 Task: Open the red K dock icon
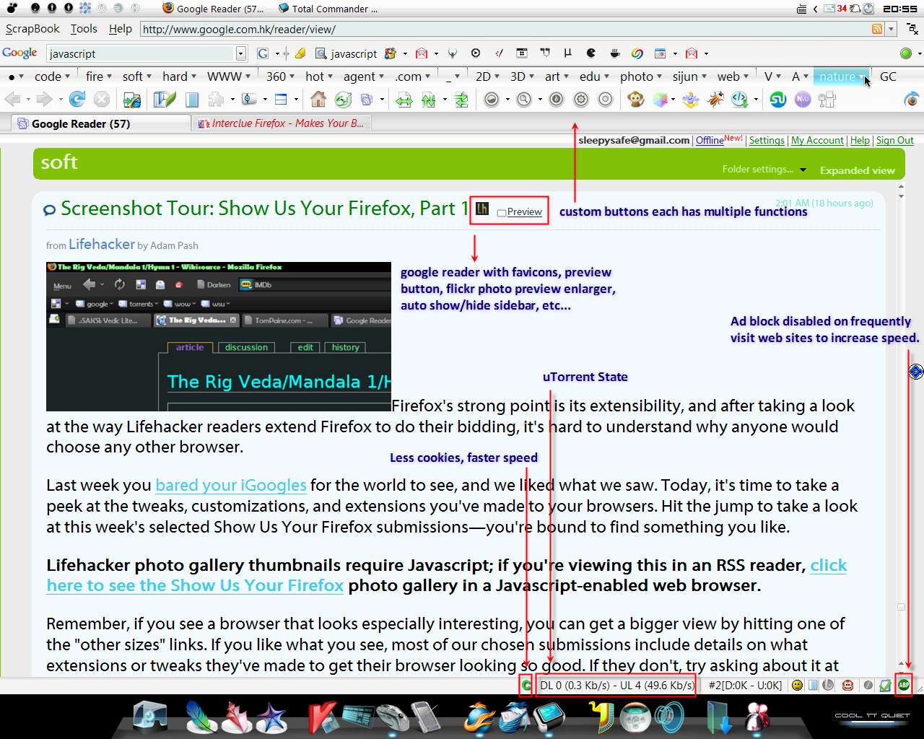[x=323, y=717]
